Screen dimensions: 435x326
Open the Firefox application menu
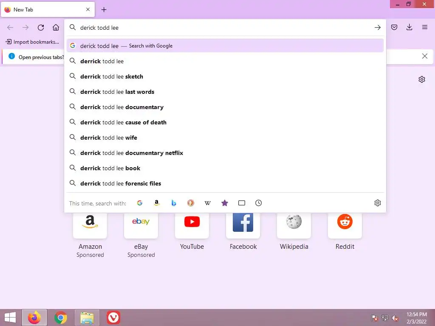point(424,27)
